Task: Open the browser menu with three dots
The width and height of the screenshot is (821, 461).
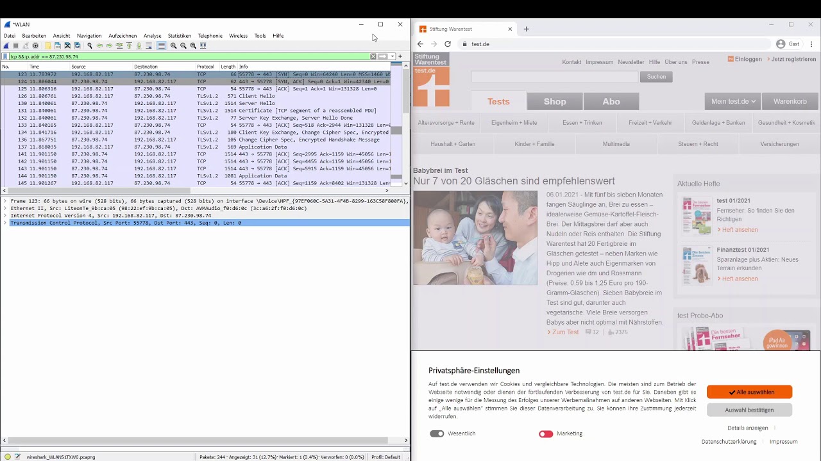Action: tap(811, 44)
